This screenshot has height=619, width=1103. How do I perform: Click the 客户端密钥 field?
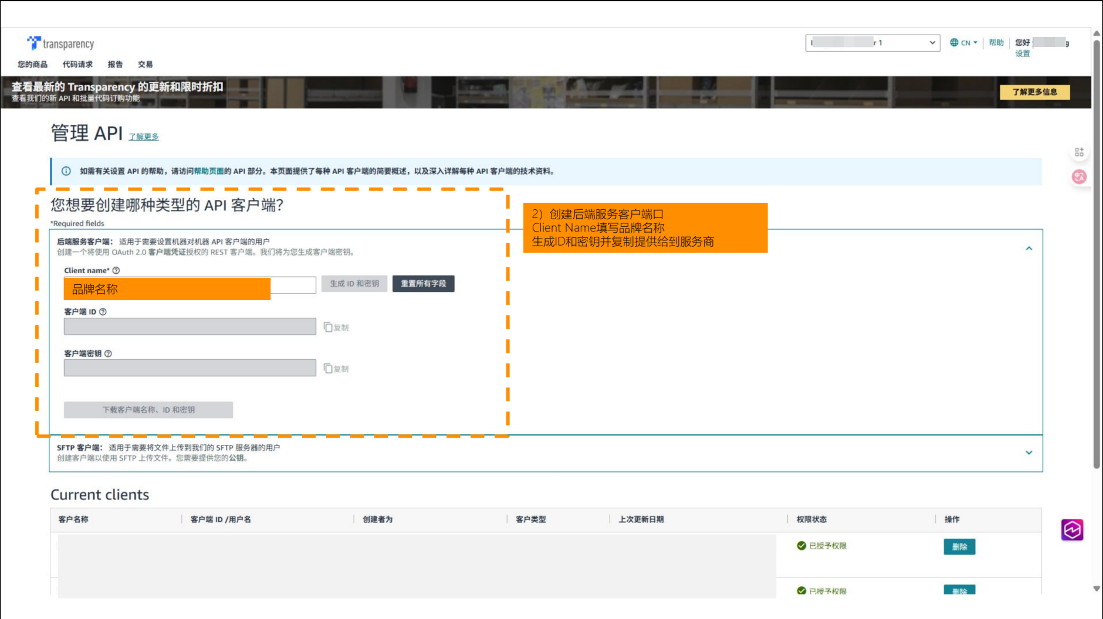point(190,368)
